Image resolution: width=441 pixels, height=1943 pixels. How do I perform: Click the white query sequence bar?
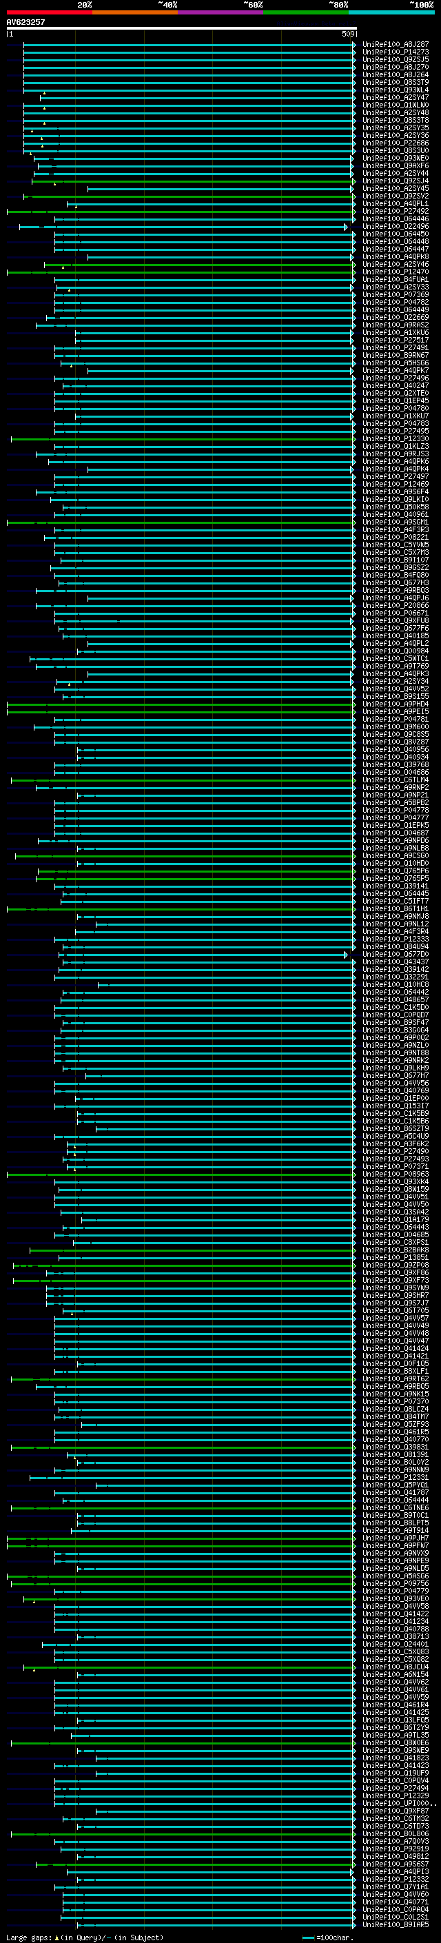pyautogui.click(x=182, y=28)
